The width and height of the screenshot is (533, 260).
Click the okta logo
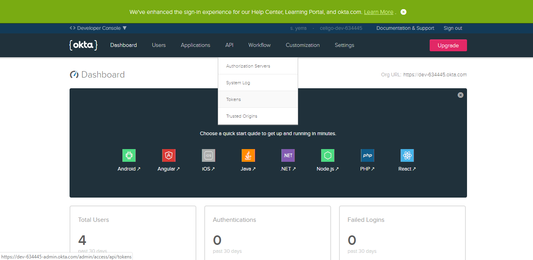click(83, 45)
